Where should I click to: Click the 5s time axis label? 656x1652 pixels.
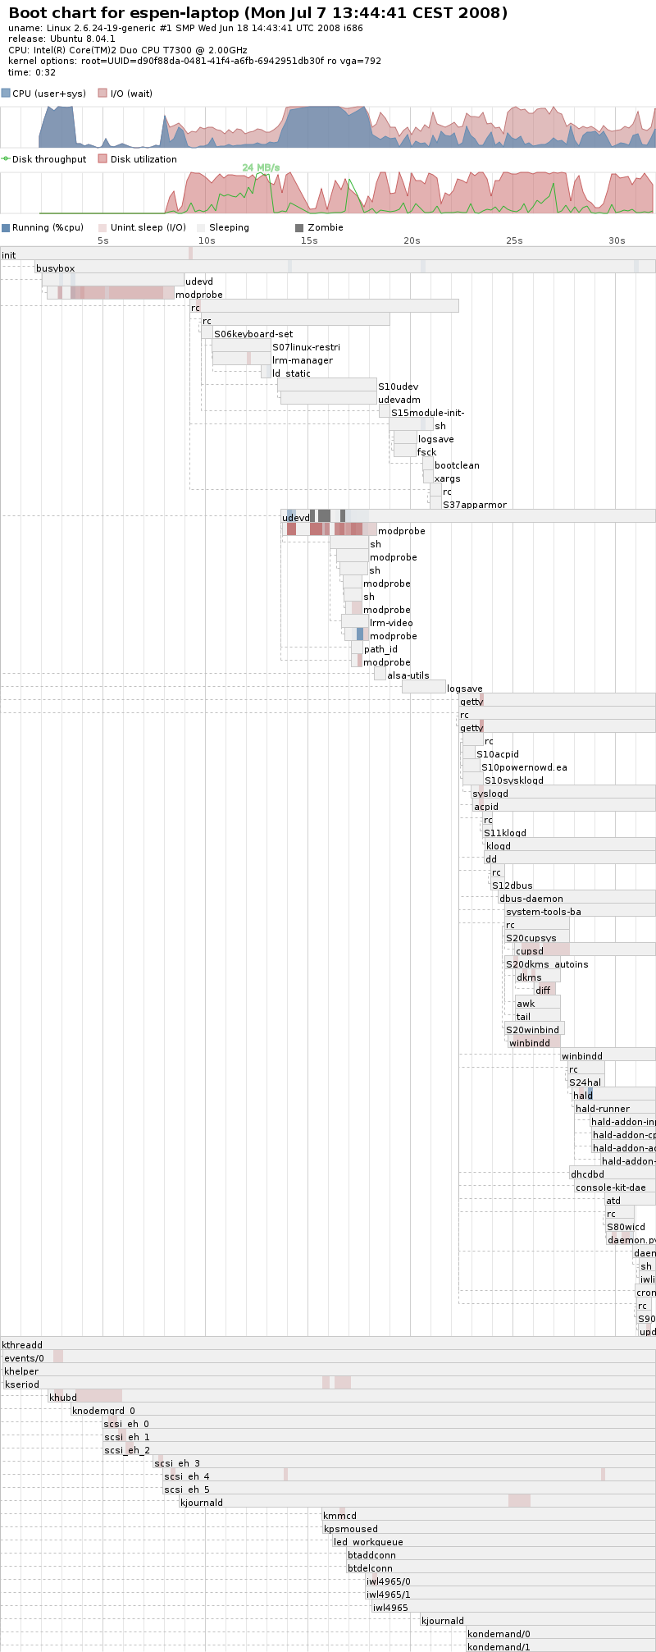coord(102,240)
